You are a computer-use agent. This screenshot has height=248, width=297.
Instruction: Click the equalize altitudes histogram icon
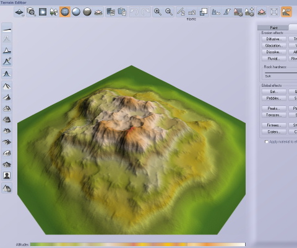pos(216,12)
